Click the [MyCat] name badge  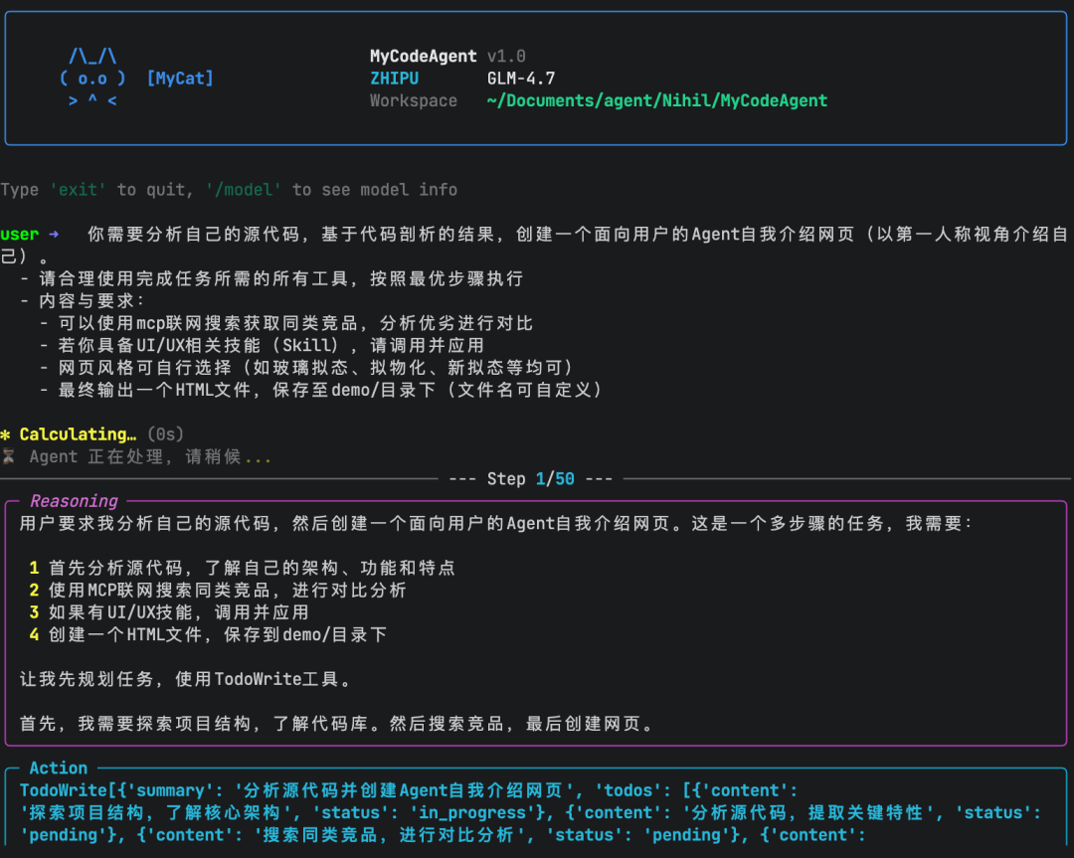tap(180, 78)
